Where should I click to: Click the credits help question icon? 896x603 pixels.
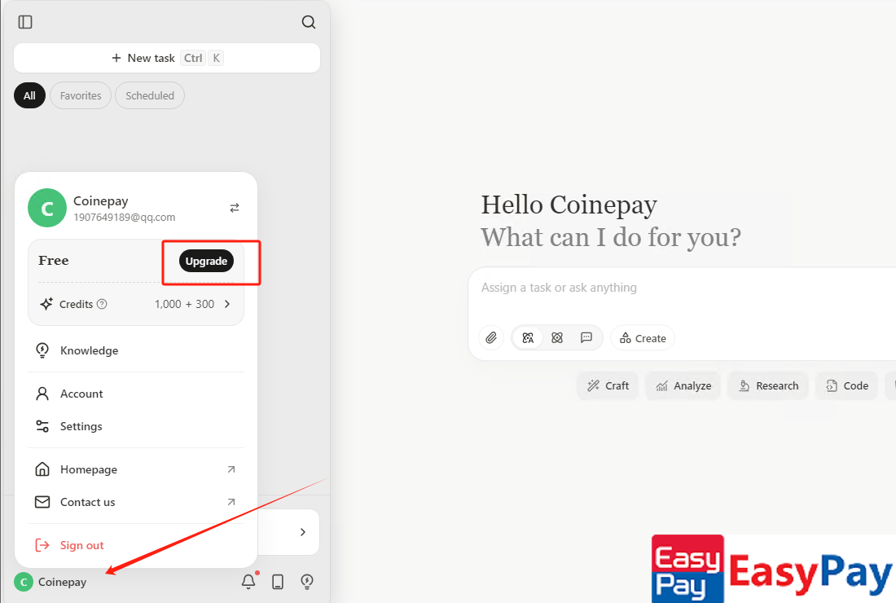pyautogui.click(x=102, y=304)
